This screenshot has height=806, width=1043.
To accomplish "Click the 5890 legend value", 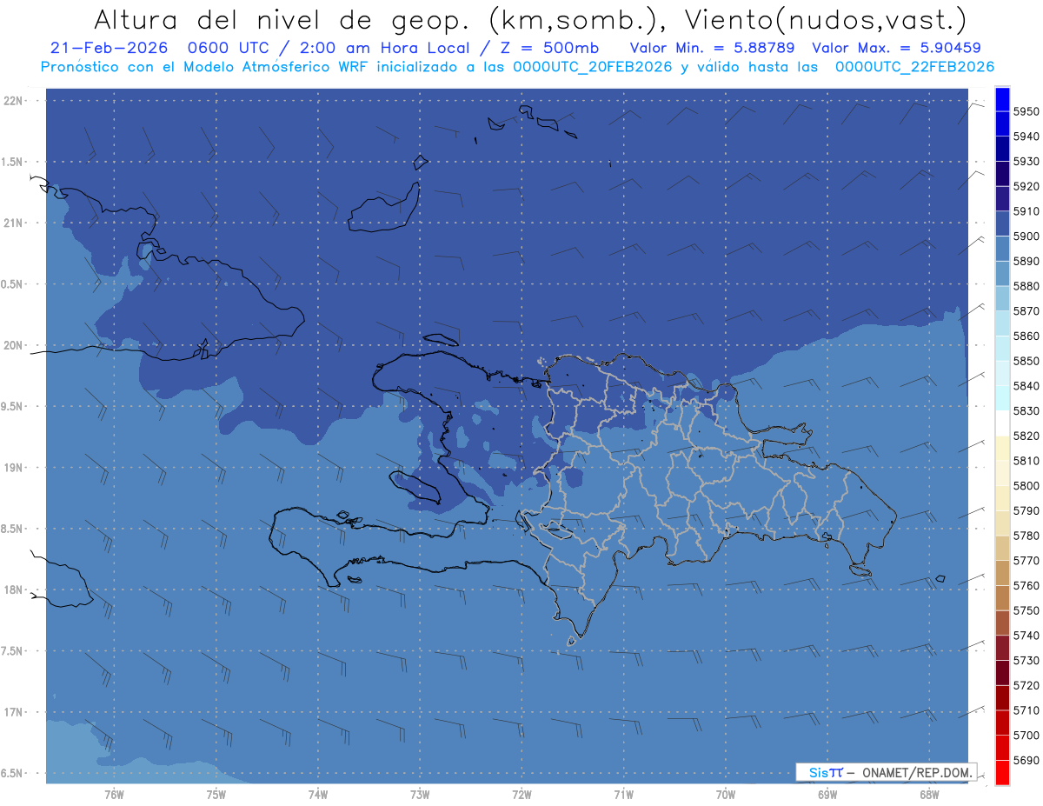I will (1026, 261).
